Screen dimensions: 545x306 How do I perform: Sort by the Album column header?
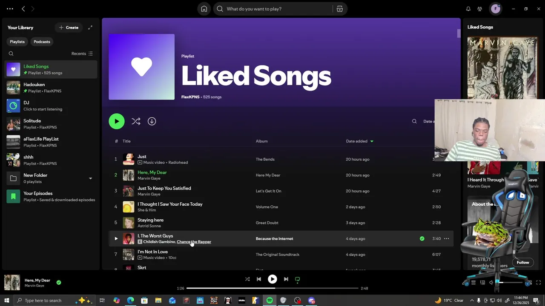[x=262, y=141]
